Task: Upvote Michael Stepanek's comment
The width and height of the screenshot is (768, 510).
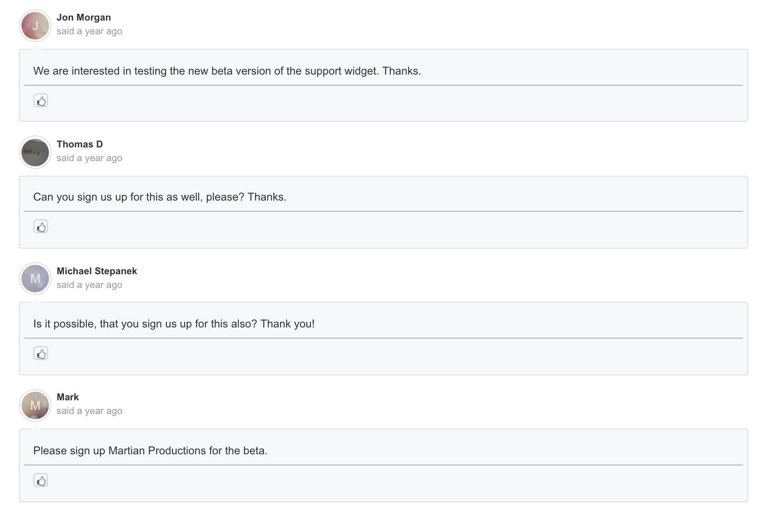Action: point(41,354)
